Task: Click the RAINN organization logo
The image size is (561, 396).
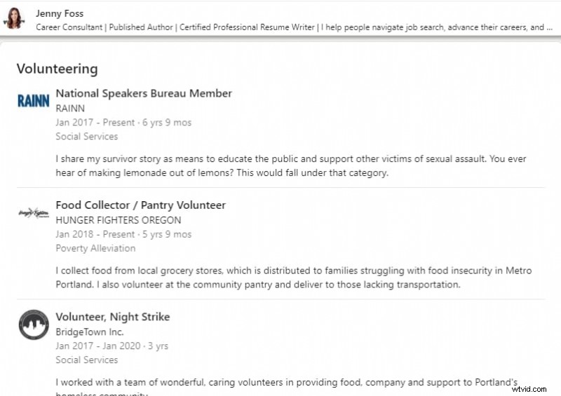Action: (34, 101)
